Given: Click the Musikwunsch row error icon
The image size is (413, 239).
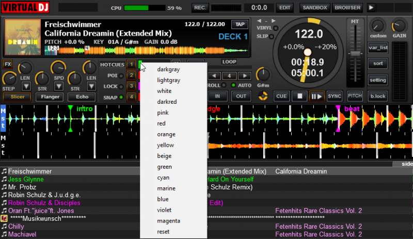Looking at the screenshot, I should (4, 218).
